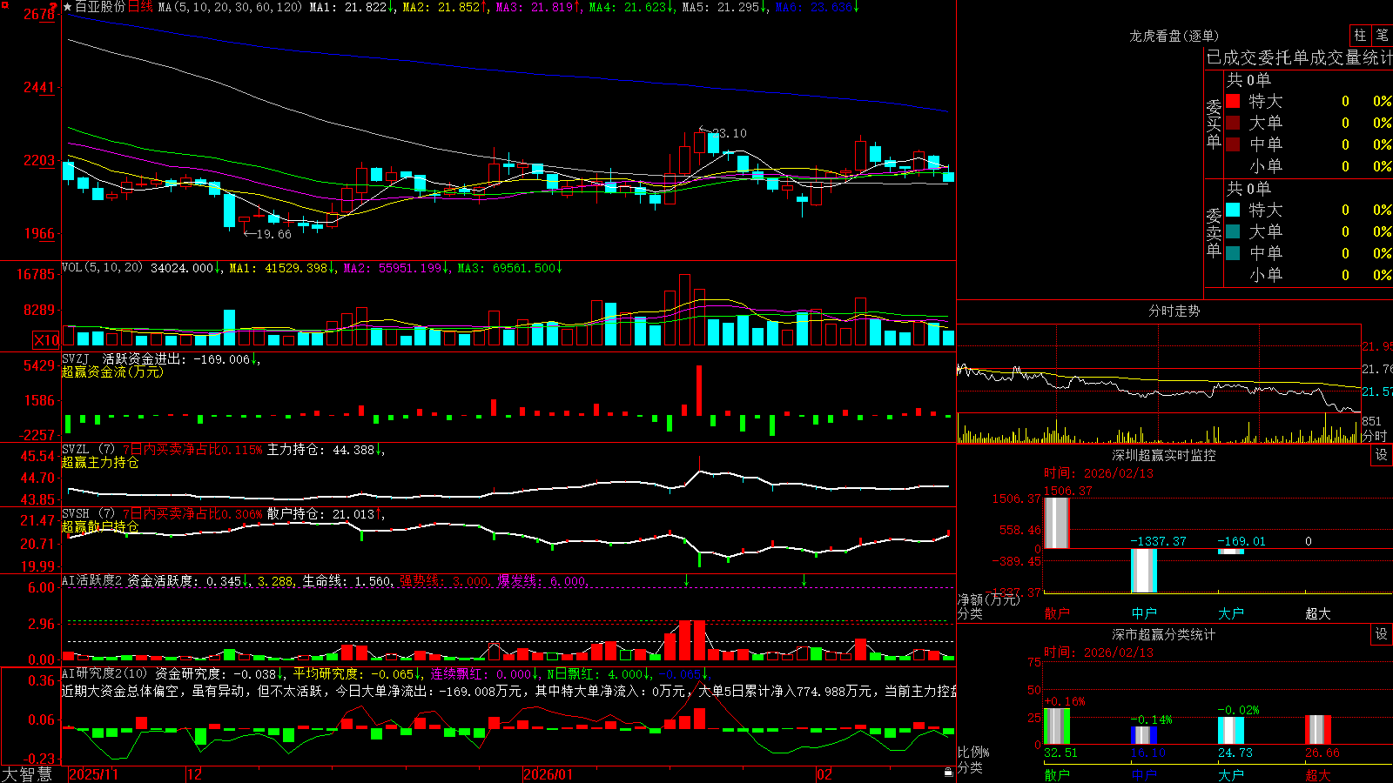Click the MA1: 21.822 value
The image size is (1393, 783).
[348, 7]
